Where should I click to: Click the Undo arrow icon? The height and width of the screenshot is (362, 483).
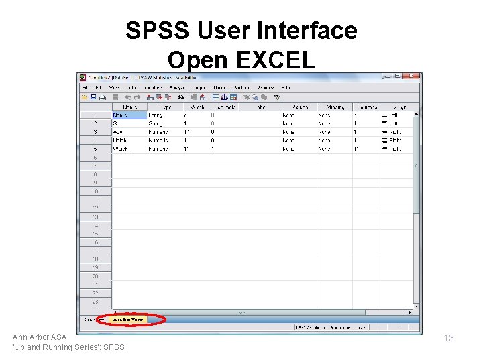[x=128, y=97]
